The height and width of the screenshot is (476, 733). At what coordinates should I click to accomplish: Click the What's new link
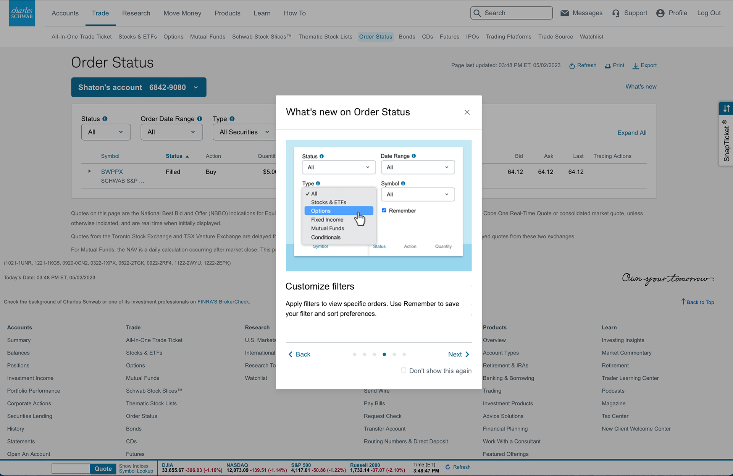pyautogui.click(x=641, y=87)
